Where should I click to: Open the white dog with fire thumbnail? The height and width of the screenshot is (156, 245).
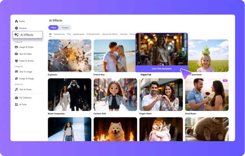click(115, 129)
